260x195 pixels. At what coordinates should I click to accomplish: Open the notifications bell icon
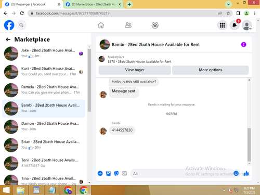point(235,25)
